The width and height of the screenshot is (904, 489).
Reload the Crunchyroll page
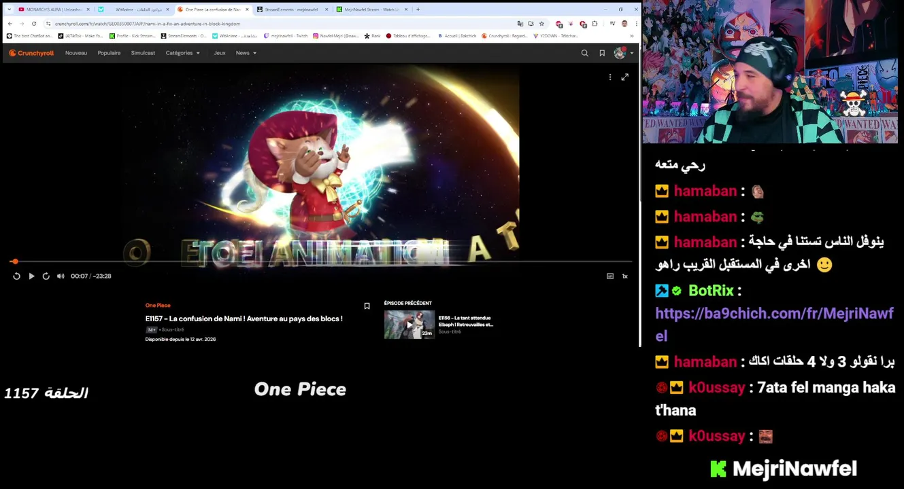click(34, 24)
